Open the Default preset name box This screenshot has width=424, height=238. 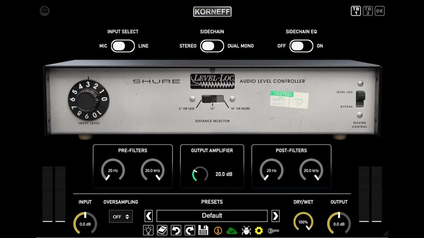[x=212, y=216]
